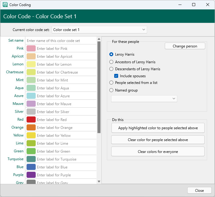
Task: Select Ancestors of Leroy Harris option
Action: [111, 62]
